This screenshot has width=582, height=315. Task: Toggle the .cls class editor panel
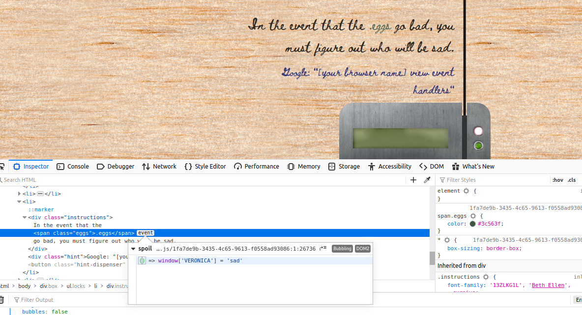[572, 180]
